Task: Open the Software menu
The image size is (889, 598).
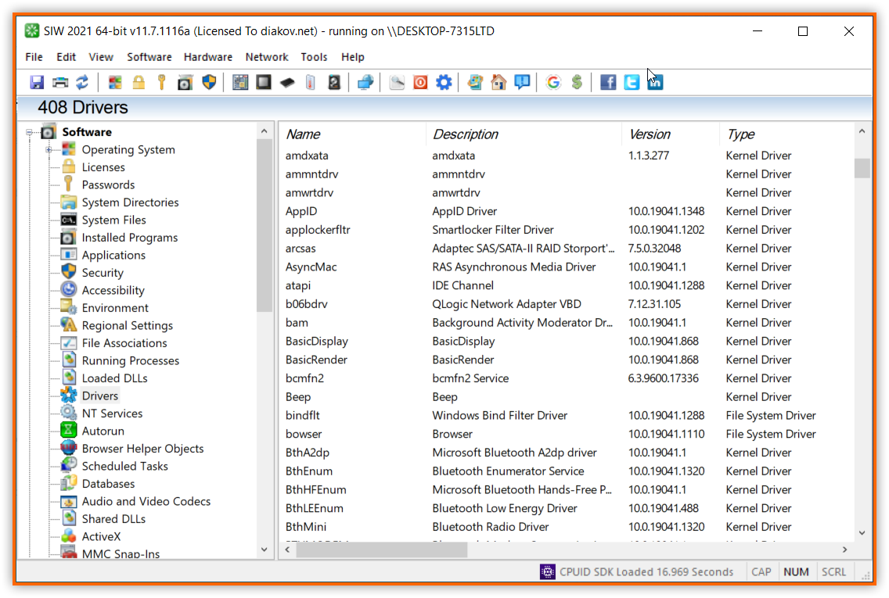Action: pos(149,57)
